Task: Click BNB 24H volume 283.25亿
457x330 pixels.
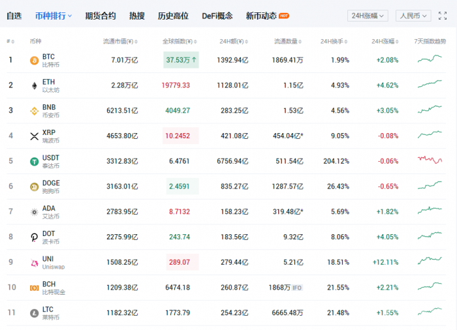Action: (x=234, y=111)
